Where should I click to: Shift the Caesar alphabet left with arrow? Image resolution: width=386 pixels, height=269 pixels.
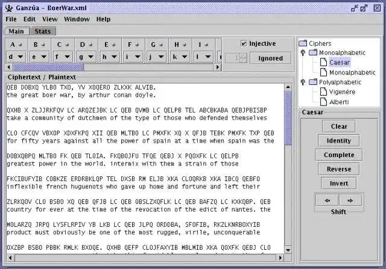tap(327, 200)
